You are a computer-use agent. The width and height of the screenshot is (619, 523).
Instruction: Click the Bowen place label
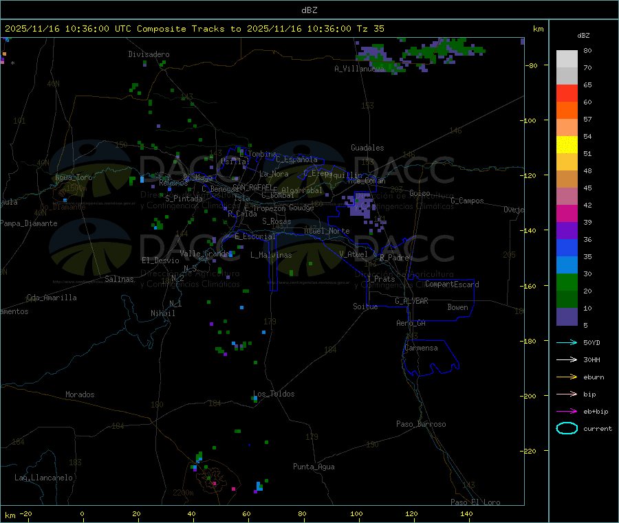(457, 307)
